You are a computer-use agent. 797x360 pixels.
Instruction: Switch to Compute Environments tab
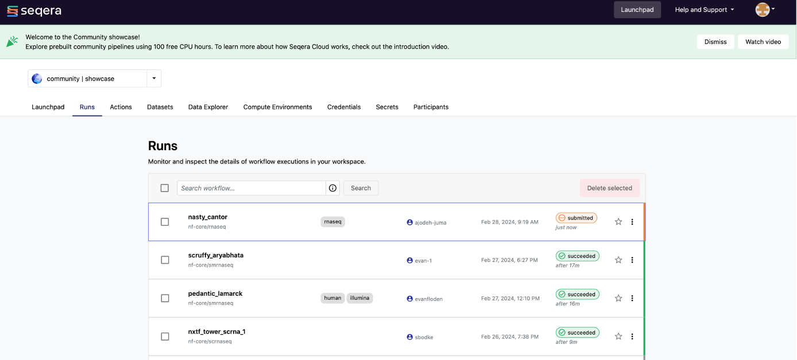pyautogui.click(x=277, y=107)
